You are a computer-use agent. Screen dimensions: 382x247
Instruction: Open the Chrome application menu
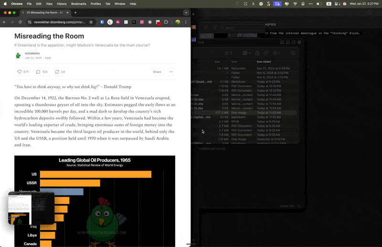pos(17,4)
